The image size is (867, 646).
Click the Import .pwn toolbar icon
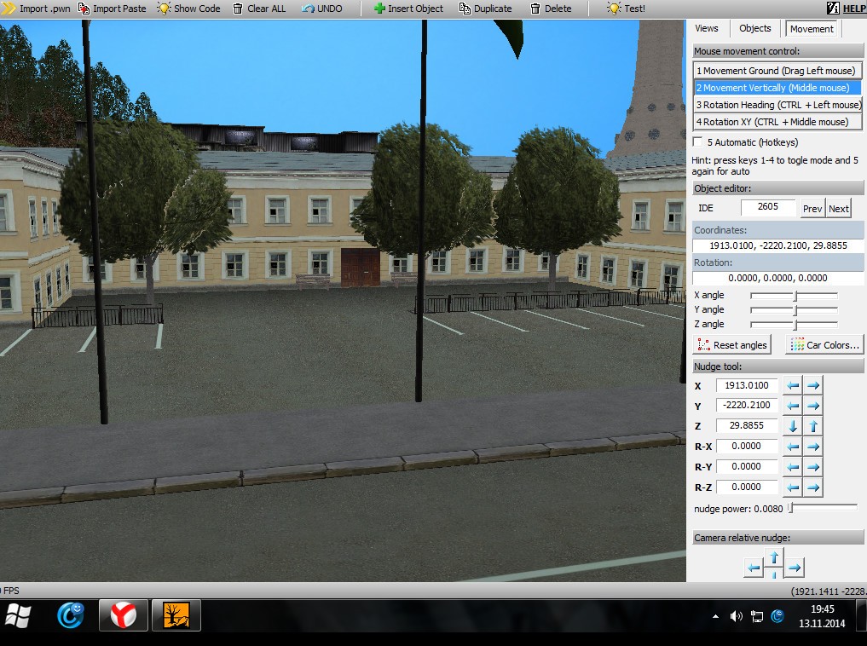click(9, 9)
